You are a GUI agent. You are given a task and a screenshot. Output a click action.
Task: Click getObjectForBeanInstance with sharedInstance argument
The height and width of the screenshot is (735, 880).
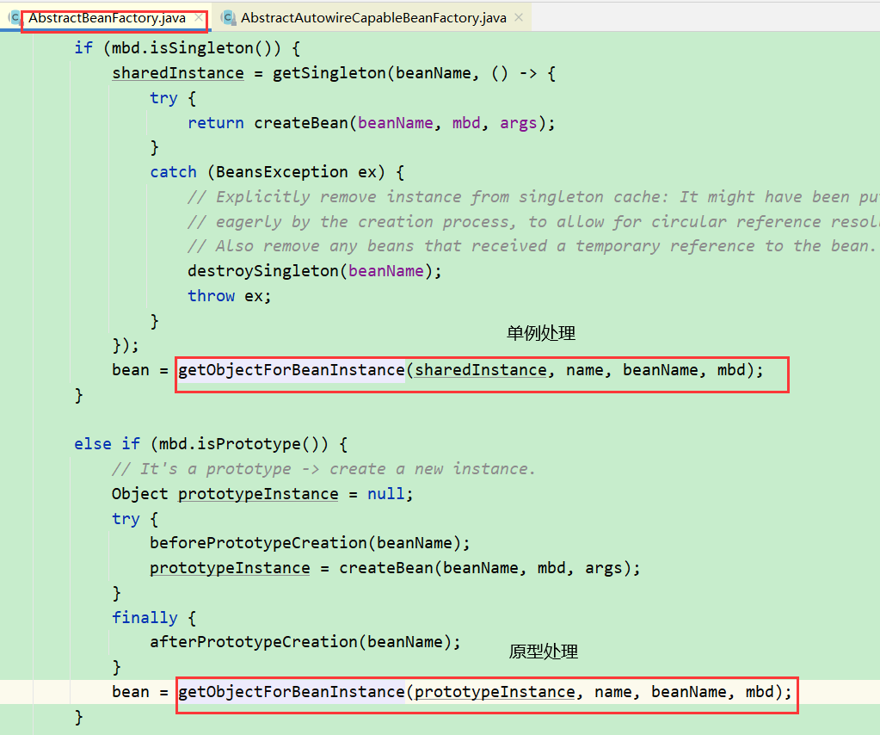292,370
